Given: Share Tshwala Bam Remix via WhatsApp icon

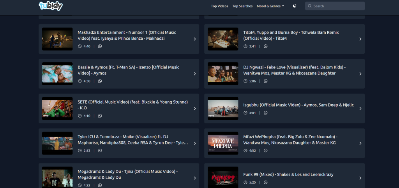Looking at the screenshot, I should point(266,46).
